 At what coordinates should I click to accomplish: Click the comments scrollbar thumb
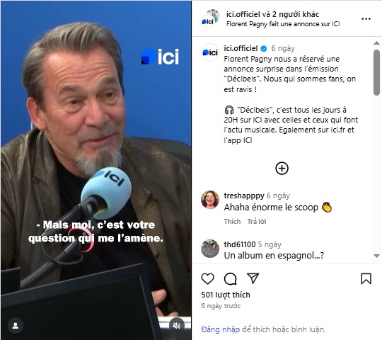(x=376, y=72)
